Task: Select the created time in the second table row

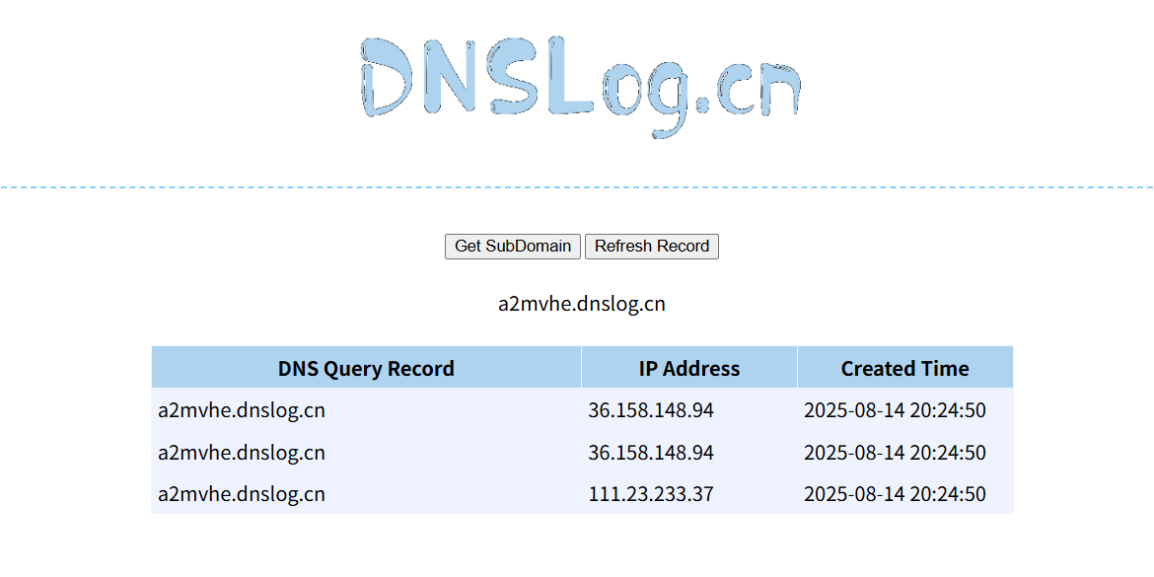Action: pyautogui.click(x=895, y=452)
